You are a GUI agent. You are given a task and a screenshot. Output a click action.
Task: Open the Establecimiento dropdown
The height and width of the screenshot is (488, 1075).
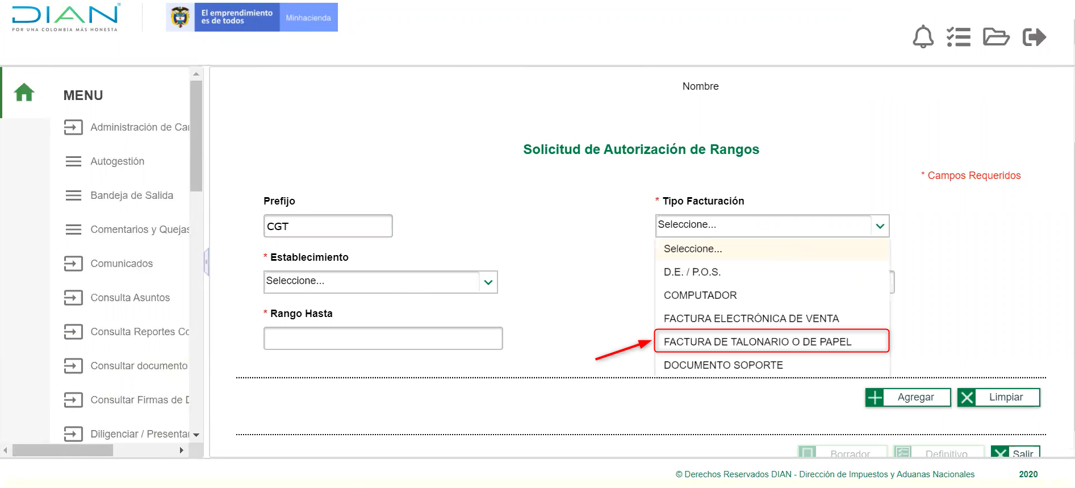click(x=380, y=282)
